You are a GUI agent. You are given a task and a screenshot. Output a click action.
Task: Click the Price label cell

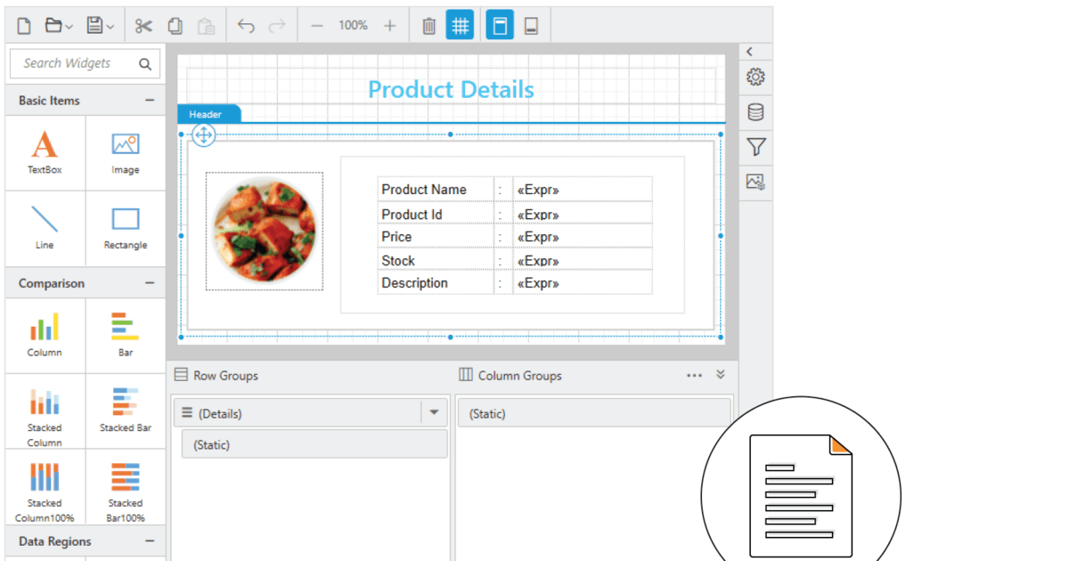tap(436, 236)
